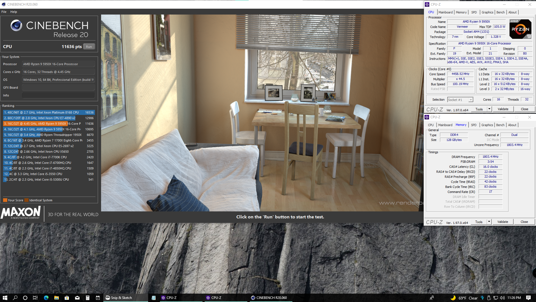Click AMD Ryzen 9 logo in CPU-Z

tap(520, 29)
